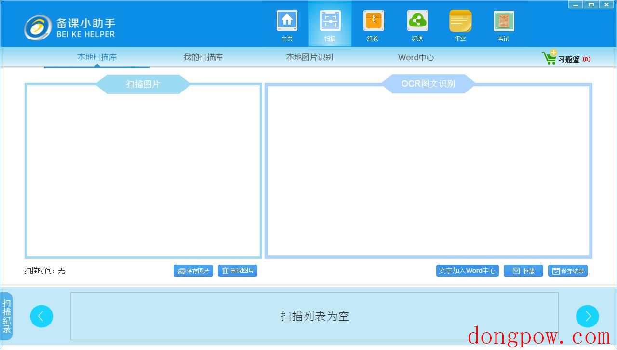Go to previous scan with left arrow
The image size is (617, 350).
(x=41, y=316)
